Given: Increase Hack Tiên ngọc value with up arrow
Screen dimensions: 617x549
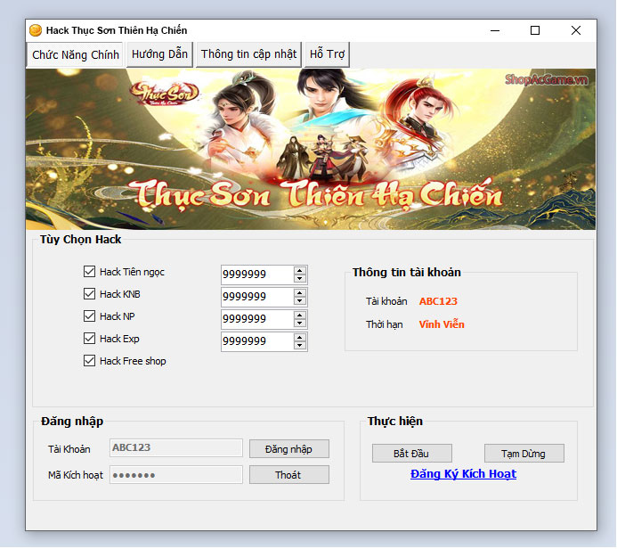Looking at the screenshot, I should click(300, 271).
